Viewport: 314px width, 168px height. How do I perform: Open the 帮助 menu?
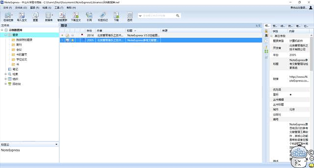coord(71,8)
